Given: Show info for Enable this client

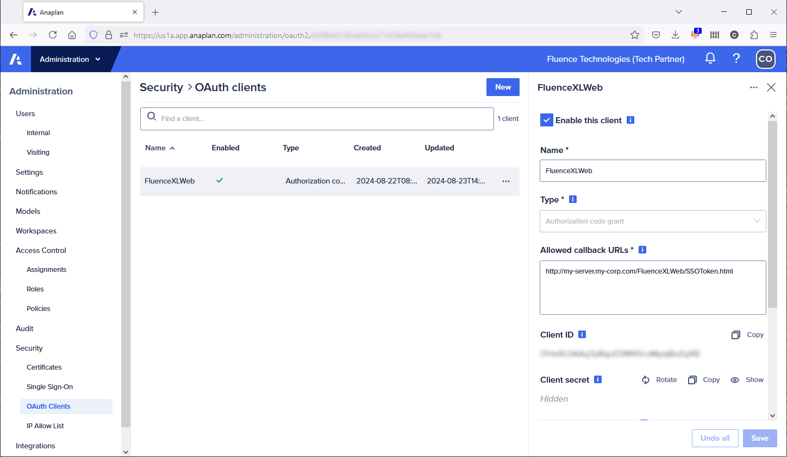Looking at the screenshot, I should pyautogui.click(x=630, y=120).
